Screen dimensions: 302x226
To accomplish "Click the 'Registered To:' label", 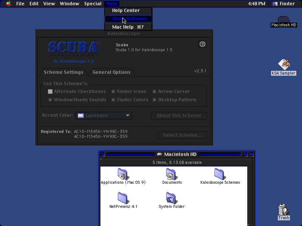I will 56,131.
